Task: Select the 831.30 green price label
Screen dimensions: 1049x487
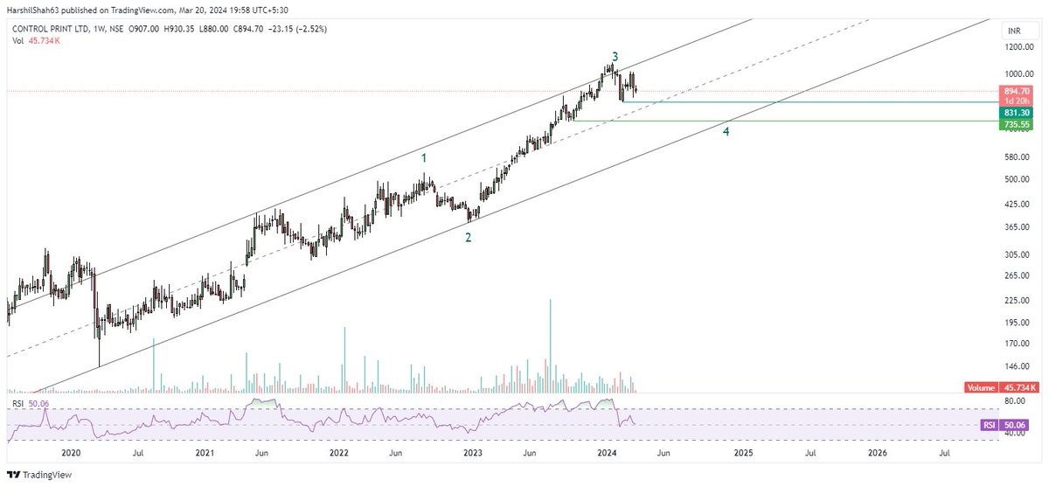Action: [1017, 113]
